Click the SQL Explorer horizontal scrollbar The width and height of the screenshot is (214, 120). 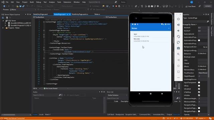click(x=9, y=115)
